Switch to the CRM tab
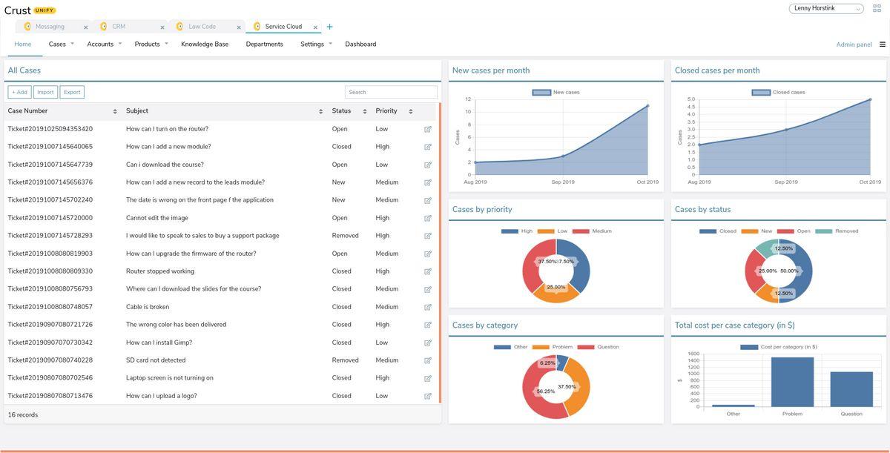 [119, 27]
